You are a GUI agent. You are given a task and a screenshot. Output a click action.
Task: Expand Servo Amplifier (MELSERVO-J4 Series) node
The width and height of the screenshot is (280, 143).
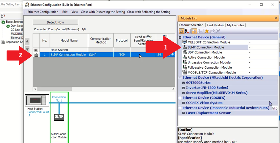pyautogui.click(x=183, y=93)
